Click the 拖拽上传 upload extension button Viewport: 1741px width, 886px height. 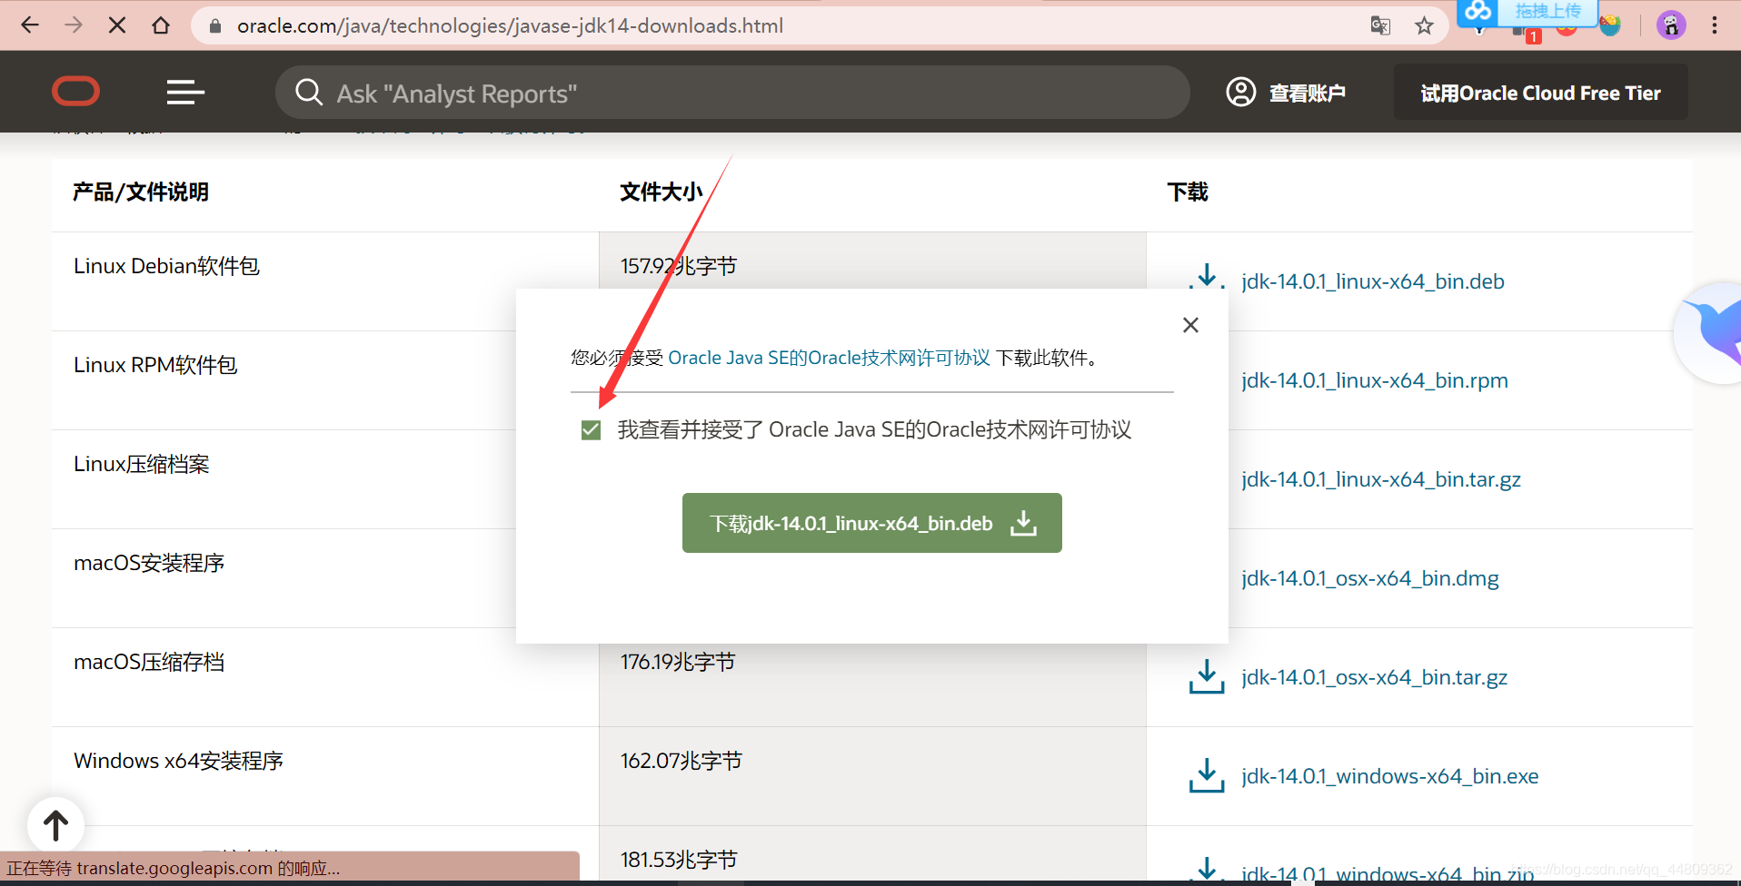coord(1527,12)
